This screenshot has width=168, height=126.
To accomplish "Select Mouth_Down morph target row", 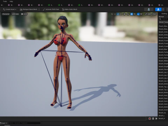I will pos(163,110).
